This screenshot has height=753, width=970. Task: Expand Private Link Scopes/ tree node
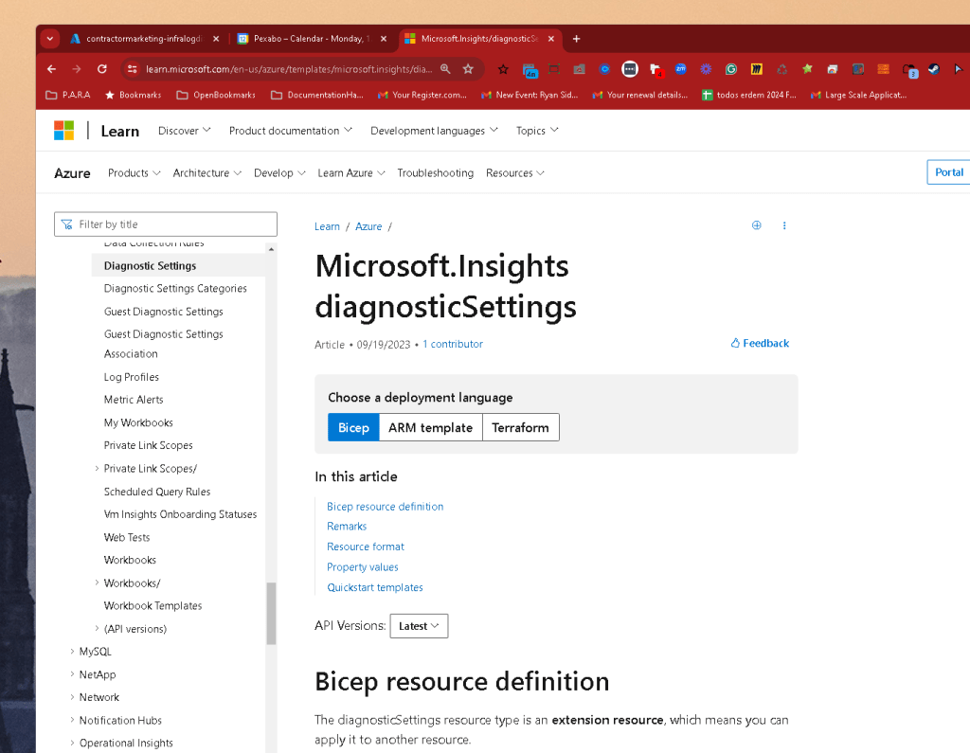97,469
